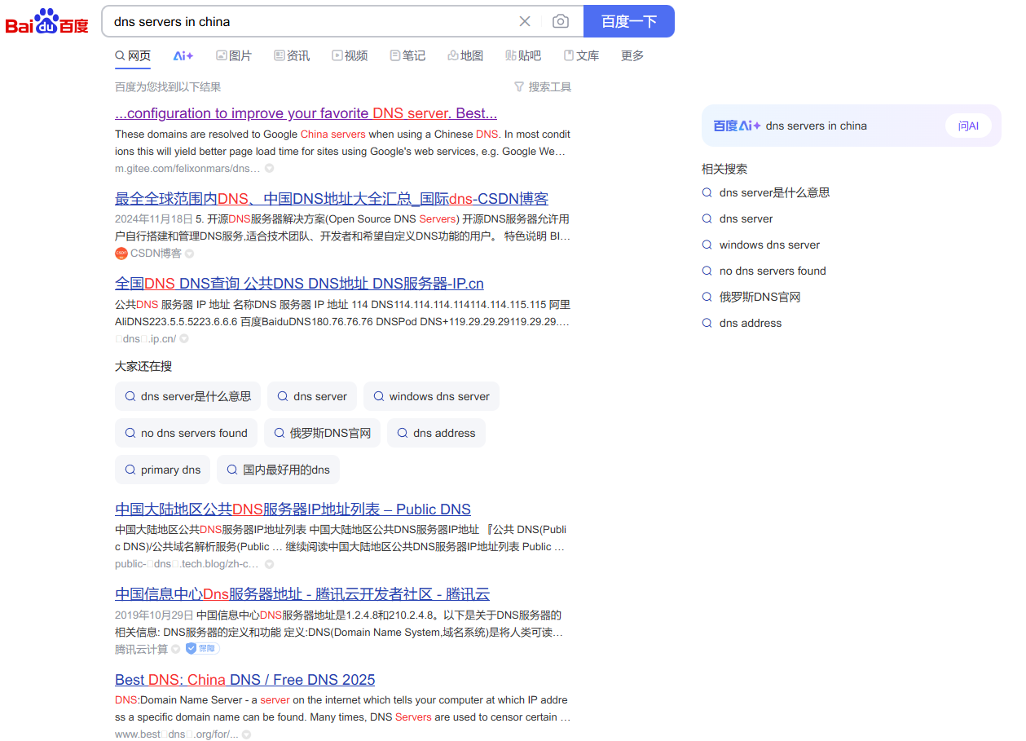Click the date "2019年10月29日" in the 腾讯云 result
The height and width of the screenshot is (741, 1026).
[154, 615]
